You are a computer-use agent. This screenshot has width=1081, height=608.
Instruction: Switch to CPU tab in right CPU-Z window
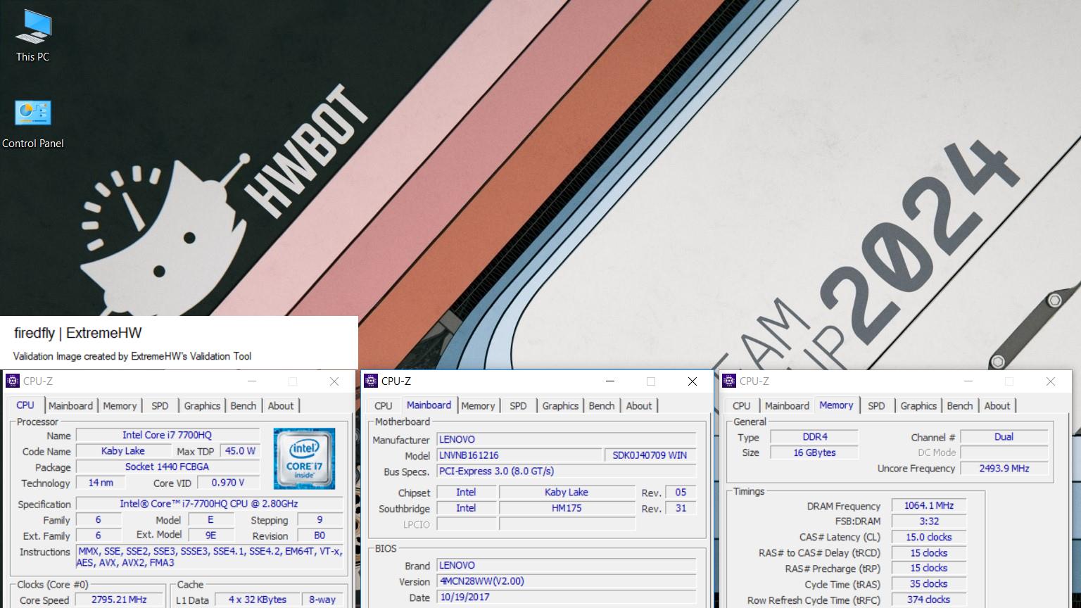(x=742, y=406)
